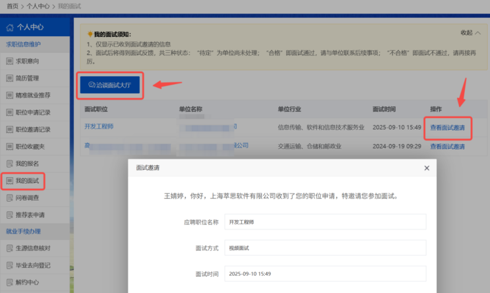Close the 面试邀请 dialog
Image resolution: width=490 pixels, height=293 pixels.
pyautogui.click(x=426, y=168)
